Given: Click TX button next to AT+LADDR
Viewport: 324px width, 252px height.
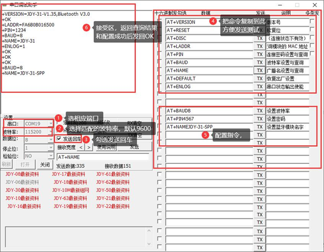Looking at the screenshot, I should [260, 46].
